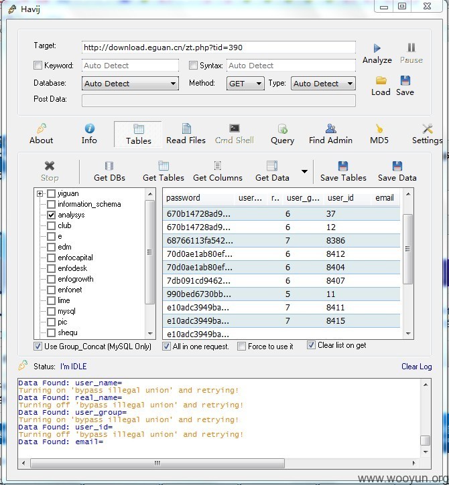
Task: Uncheck the analysys database checkbox
Action: pos(51,215)
